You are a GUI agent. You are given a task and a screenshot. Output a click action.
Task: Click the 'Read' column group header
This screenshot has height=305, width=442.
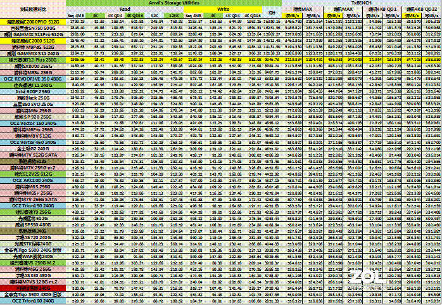click(125, 10)
